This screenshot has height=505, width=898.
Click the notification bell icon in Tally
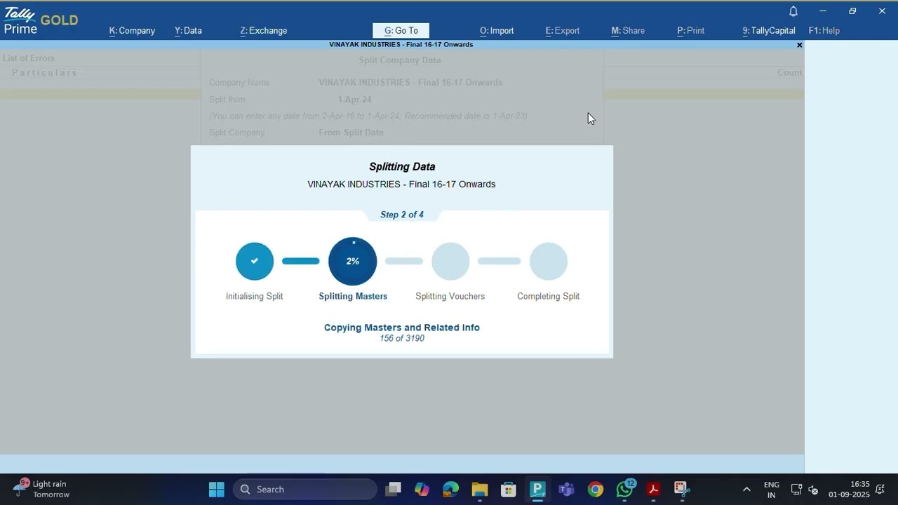click(793, 11)
